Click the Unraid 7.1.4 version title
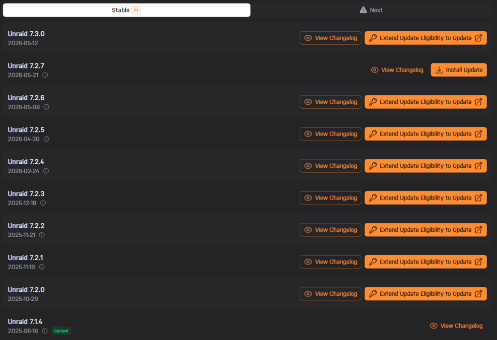The image size is (497, 340). [x=25, y=322]
